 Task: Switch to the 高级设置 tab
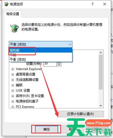coord(13,14)
